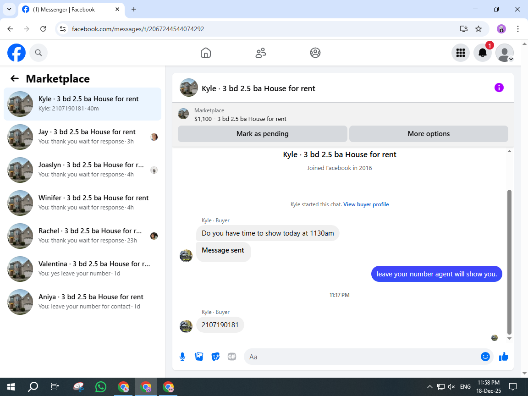528x396 pixels.
Task: Click the install app icon in address bar
Action: [x=464, y=29]
